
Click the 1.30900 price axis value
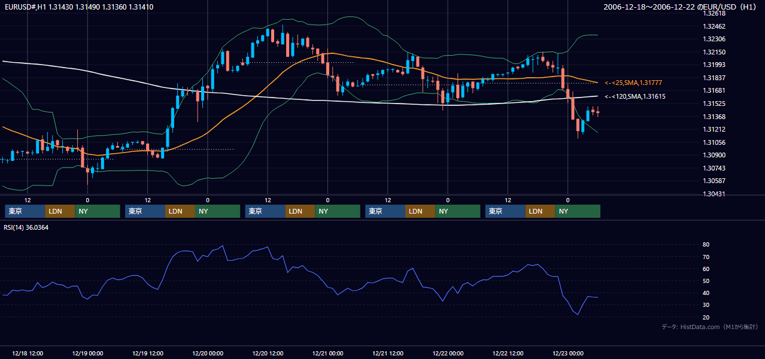point(714,155)
